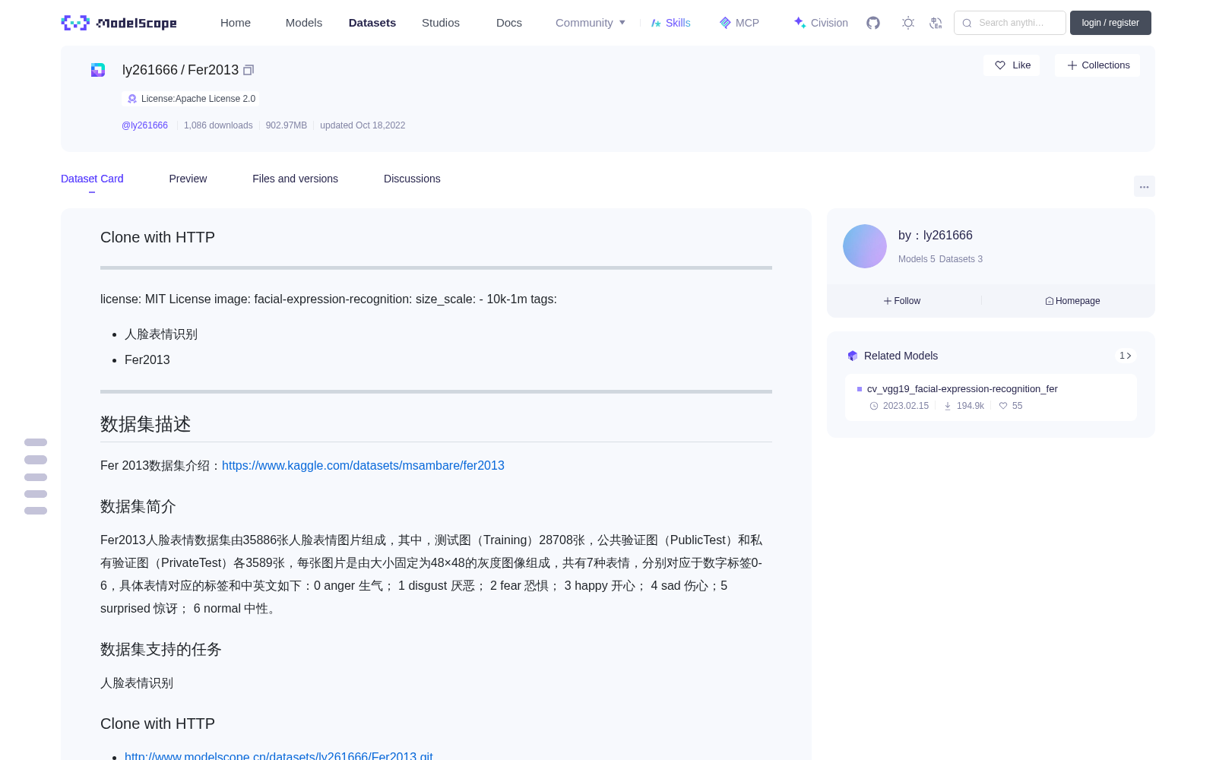Follow the user ly261666
Image resolution: width=1216 pixels, height=760 pixels.
pyautogui.click(x=902, y=301)
